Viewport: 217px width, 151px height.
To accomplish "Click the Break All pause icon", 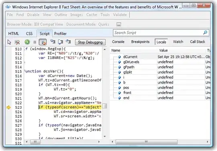I will tap(35, 42).
